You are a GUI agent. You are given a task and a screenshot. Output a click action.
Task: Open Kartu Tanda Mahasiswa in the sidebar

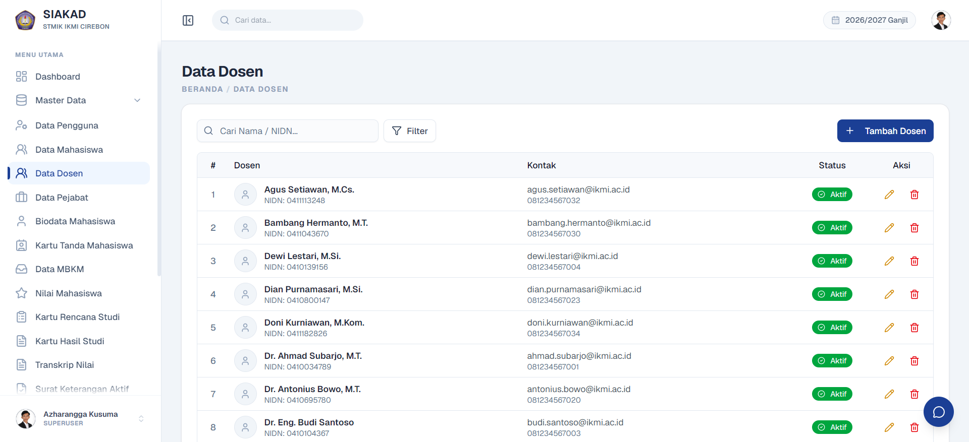coord(79,245)
